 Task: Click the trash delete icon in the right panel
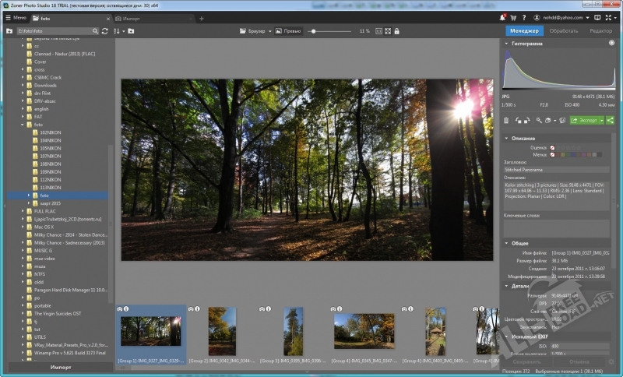click(x=507, y=121)
